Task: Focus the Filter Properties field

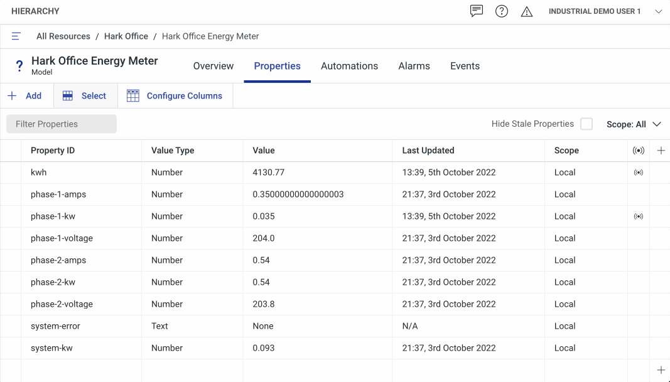Action: coord(62,124)
